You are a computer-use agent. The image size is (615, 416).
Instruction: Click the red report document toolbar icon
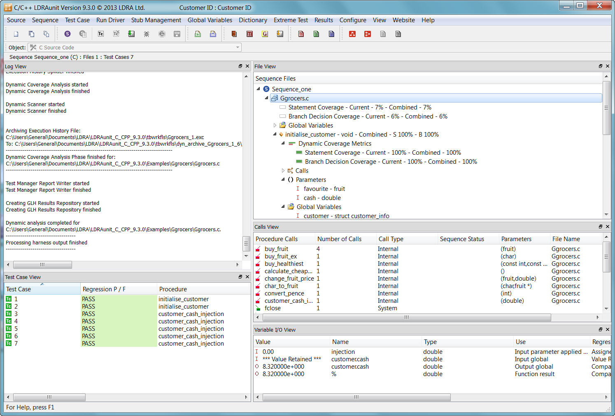[301, 34]
